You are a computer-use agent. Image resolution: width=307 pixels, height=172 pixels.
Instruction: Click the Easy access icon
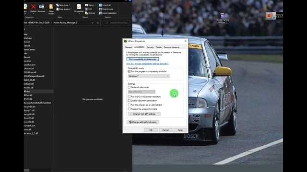pos(58,9)
